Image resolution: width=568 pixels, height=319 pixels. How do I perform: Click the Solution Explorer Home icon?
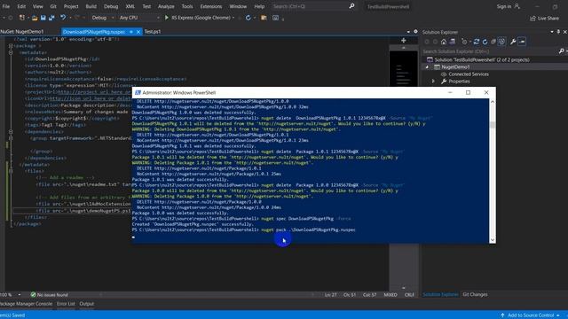[x=444, y=42]
